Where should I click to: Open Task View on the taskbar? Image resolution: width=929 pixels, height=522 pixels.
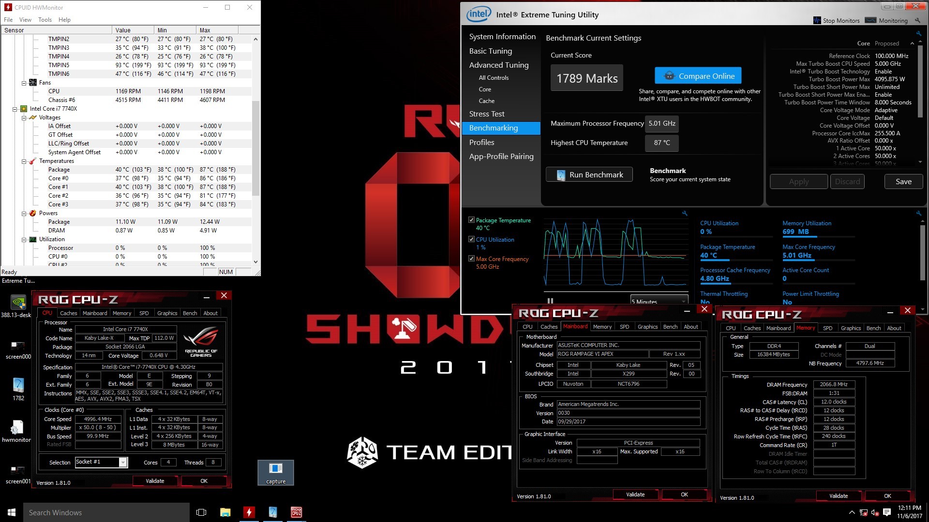click(x=201, y=512)
